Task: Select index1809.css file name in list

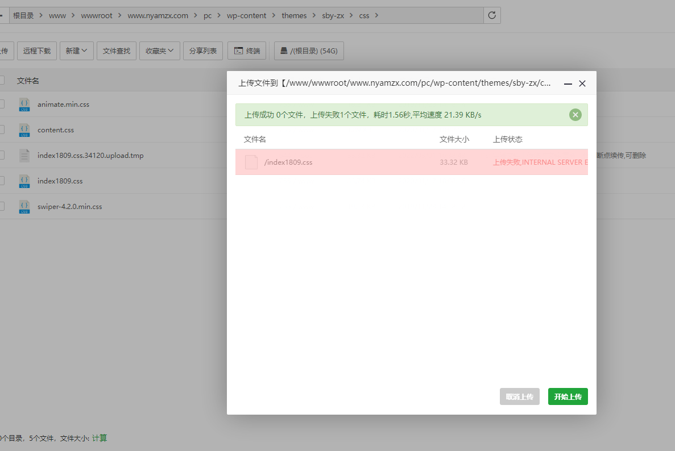Action: pos(60,181)
